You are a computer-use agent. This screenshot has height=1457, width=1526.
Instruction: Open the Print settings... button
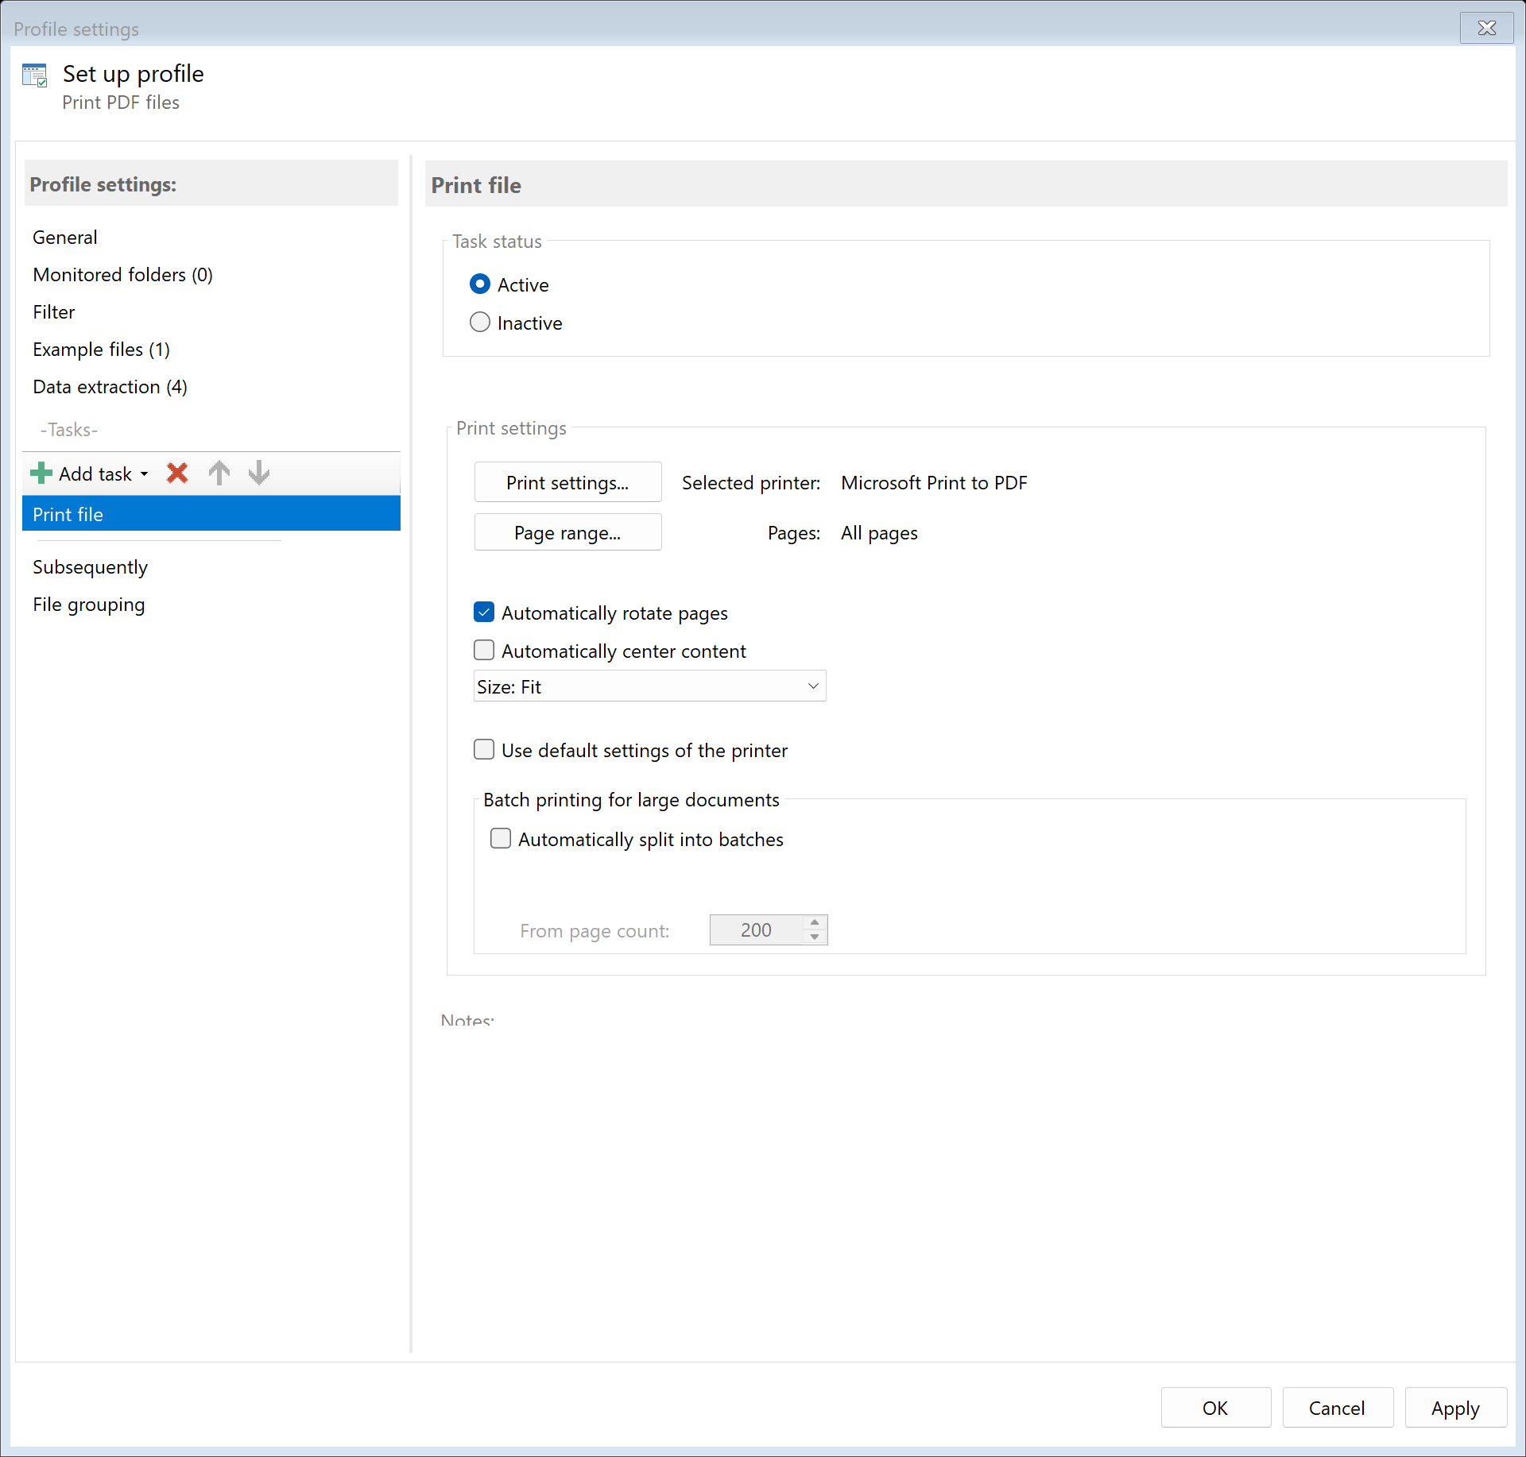pyautogui.click(x=567, y=482)
